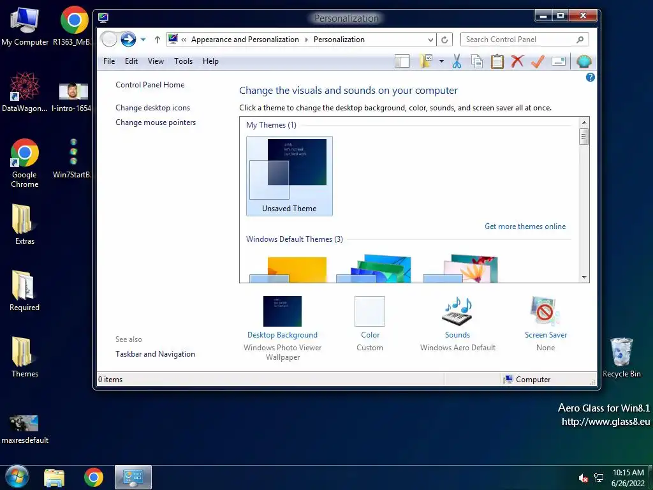Open the Help menu
653x490 pixels.
point(210,61)
